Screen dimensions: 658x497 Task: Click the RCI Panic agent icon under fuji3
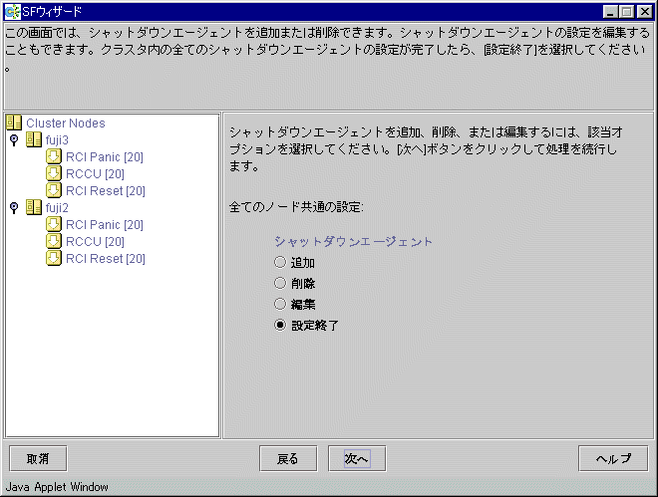pyautogui.click(x=53, y=156)
